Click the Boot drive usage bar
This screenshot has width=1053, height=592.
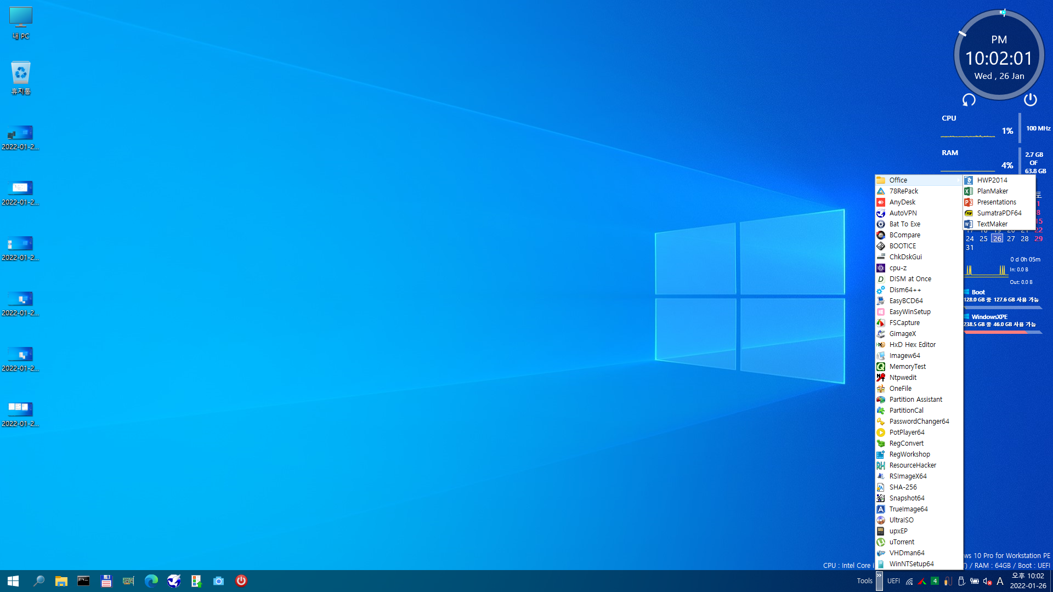point(1003,307)
